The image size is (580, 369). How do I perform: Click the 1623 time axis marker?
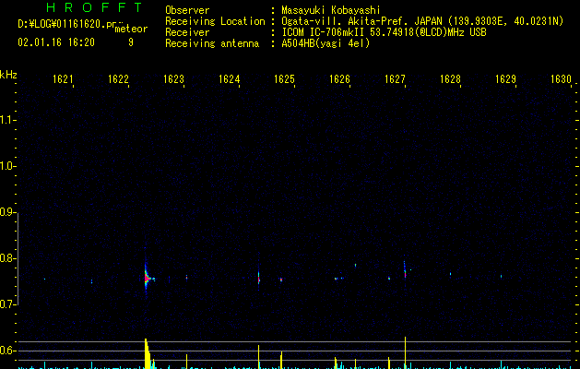coord(174,79)
